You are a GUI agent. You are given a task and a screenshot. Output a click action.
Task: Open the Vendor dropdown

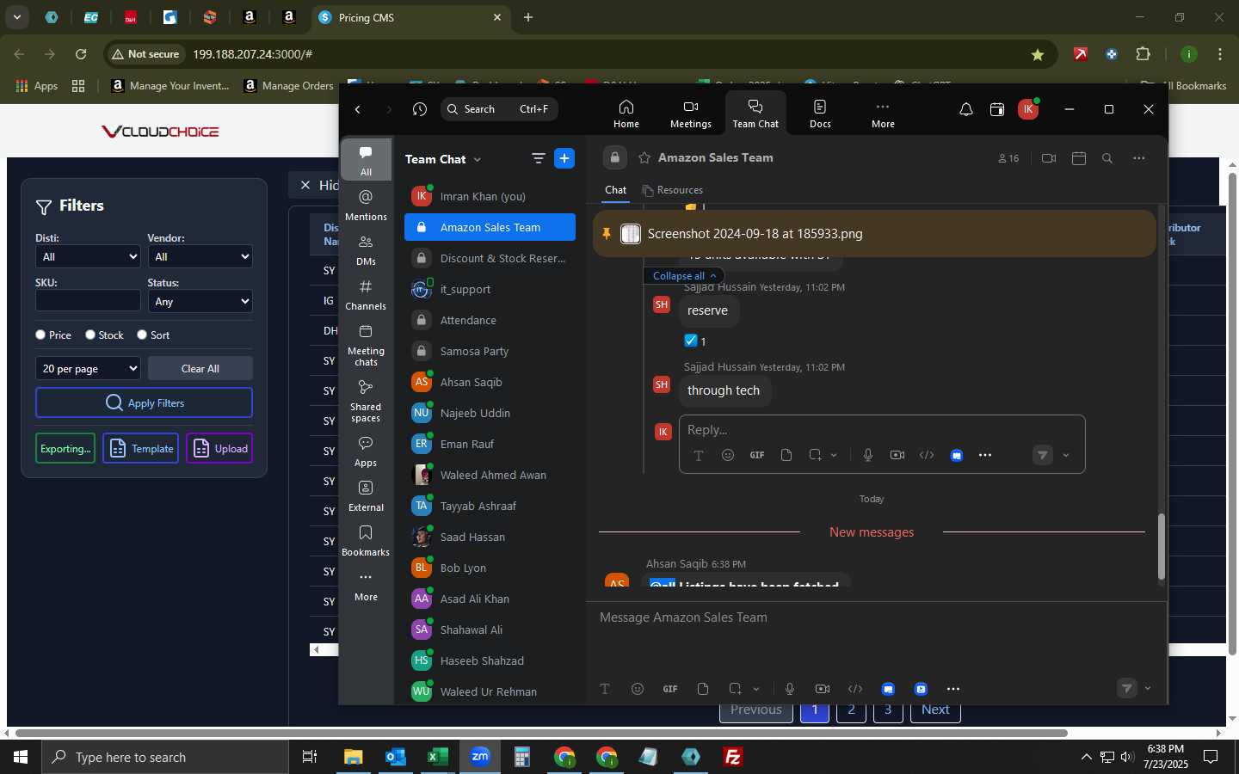pos(200,256)
